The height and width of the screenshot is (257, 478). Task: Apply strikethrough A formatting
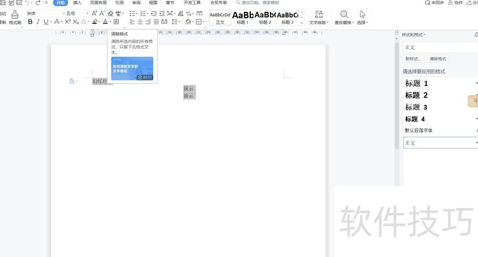56,22
